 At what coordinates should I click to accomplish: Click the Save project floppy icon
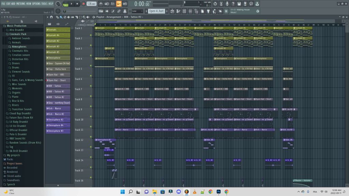click(x=239, y=4)
